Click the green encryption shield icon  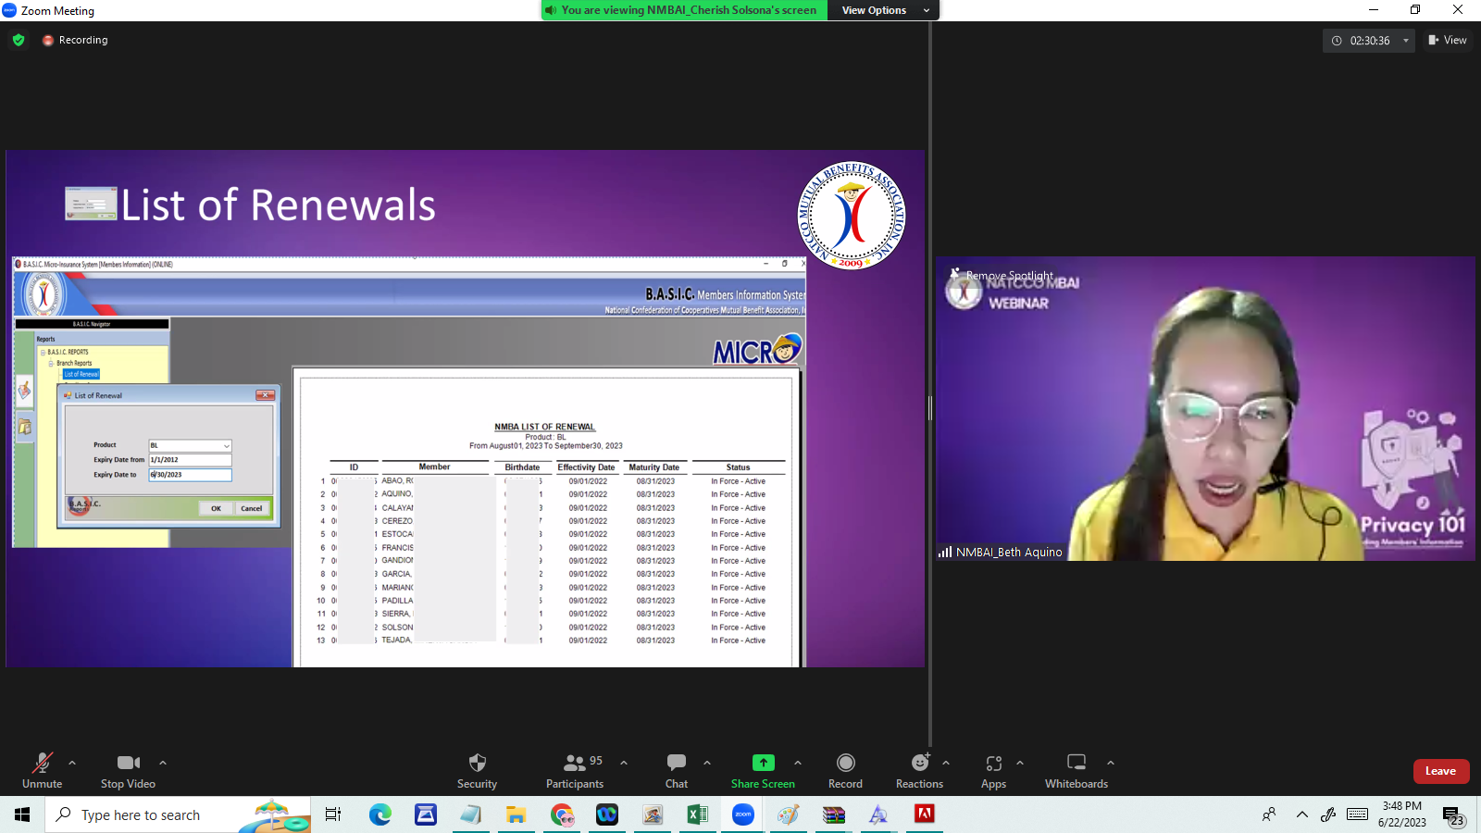pos(19,40)
